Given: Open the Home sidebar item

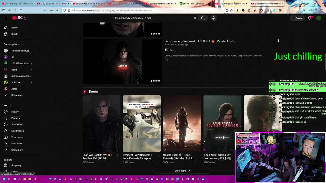Looking at the screenshot, I should [19, 27].
